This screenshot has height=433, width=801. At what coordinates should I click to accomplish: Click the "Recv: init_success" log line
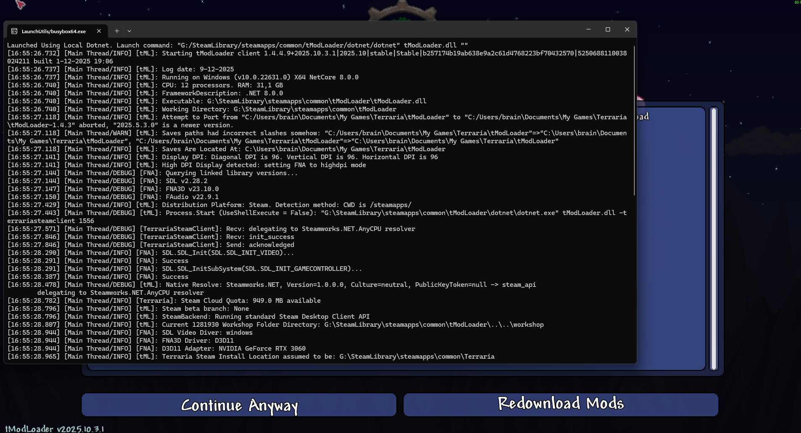pyautogui.click(x=151, y=237)
